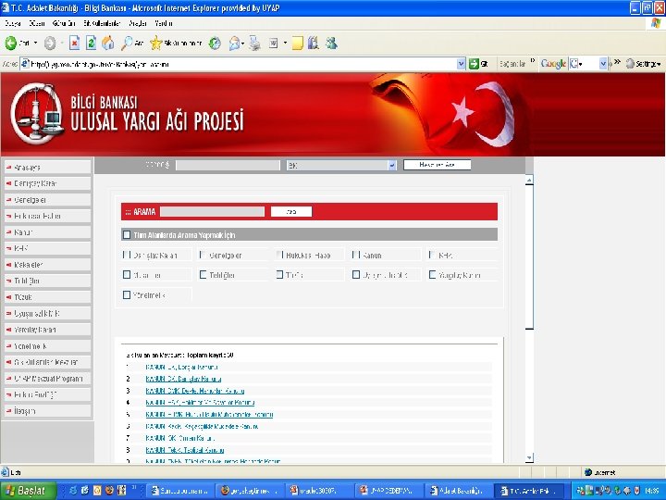Open the Başlat start button

(x=29, y=490)
